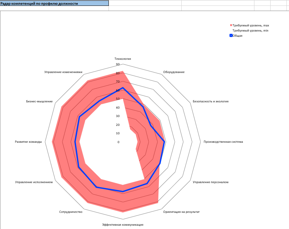289x229 pixels.
Task: Click the Бизнес-мышление axis label
Action: (x=39, y=101)
